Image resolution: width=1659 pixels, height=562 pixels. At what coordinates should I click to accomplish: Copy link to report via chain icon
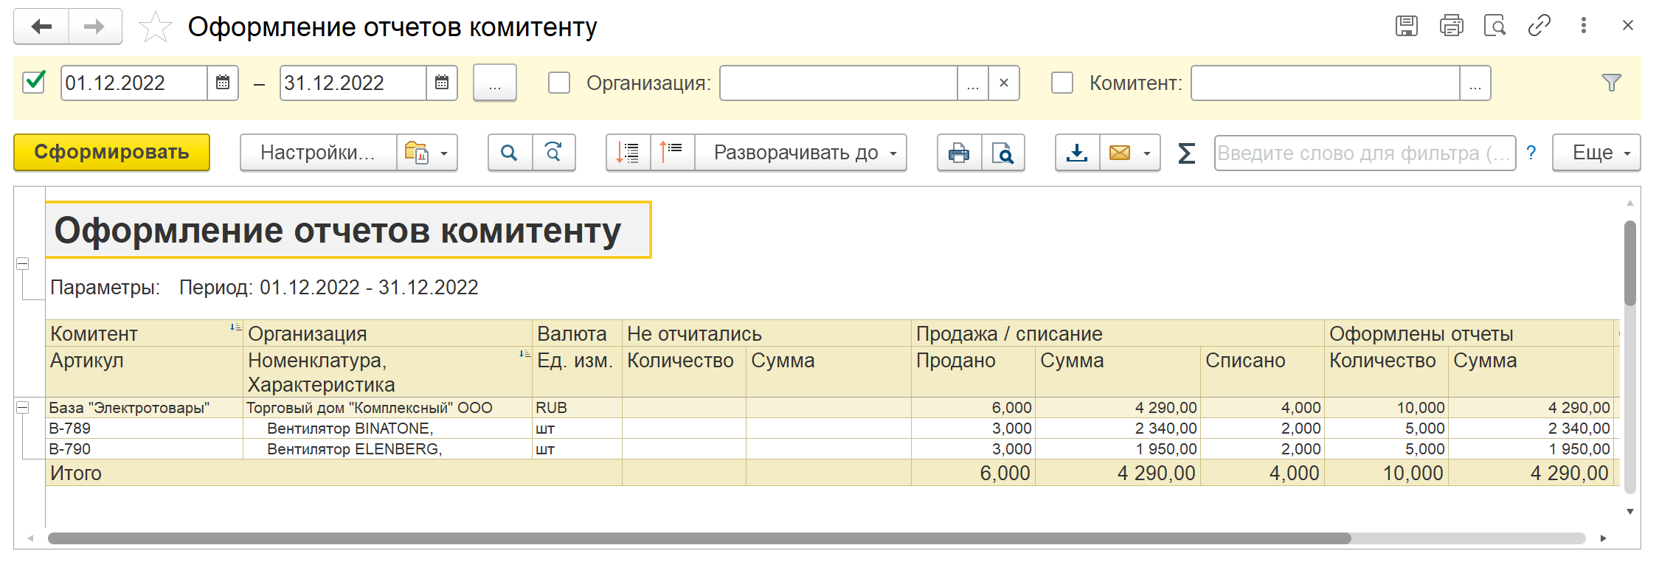point(1539,26)
